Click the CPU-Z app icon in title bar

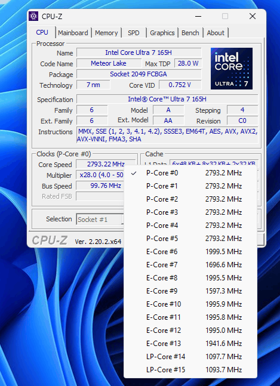tap(33, 16)
